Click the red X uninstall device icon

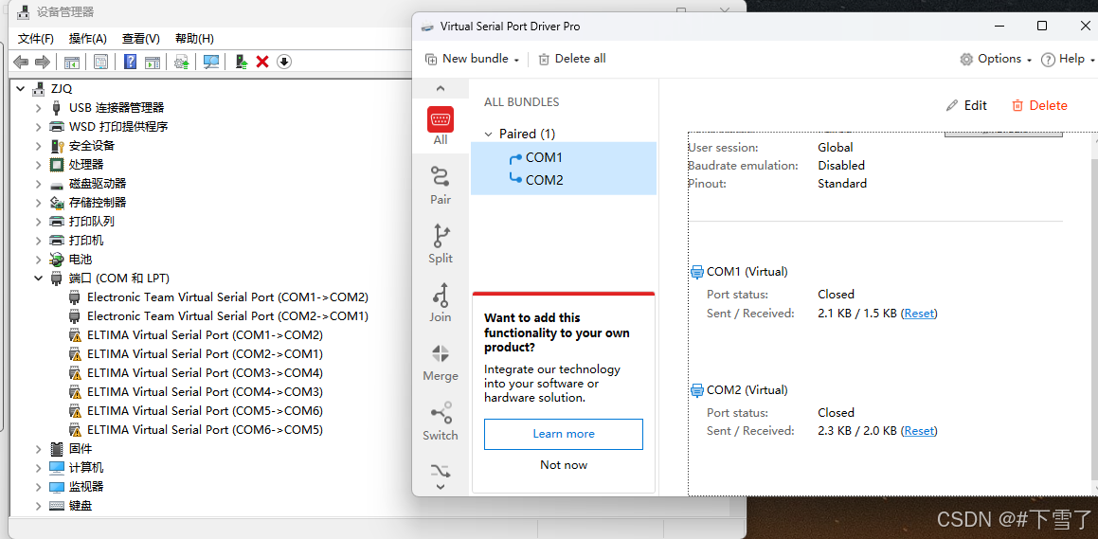pos(262,62)
